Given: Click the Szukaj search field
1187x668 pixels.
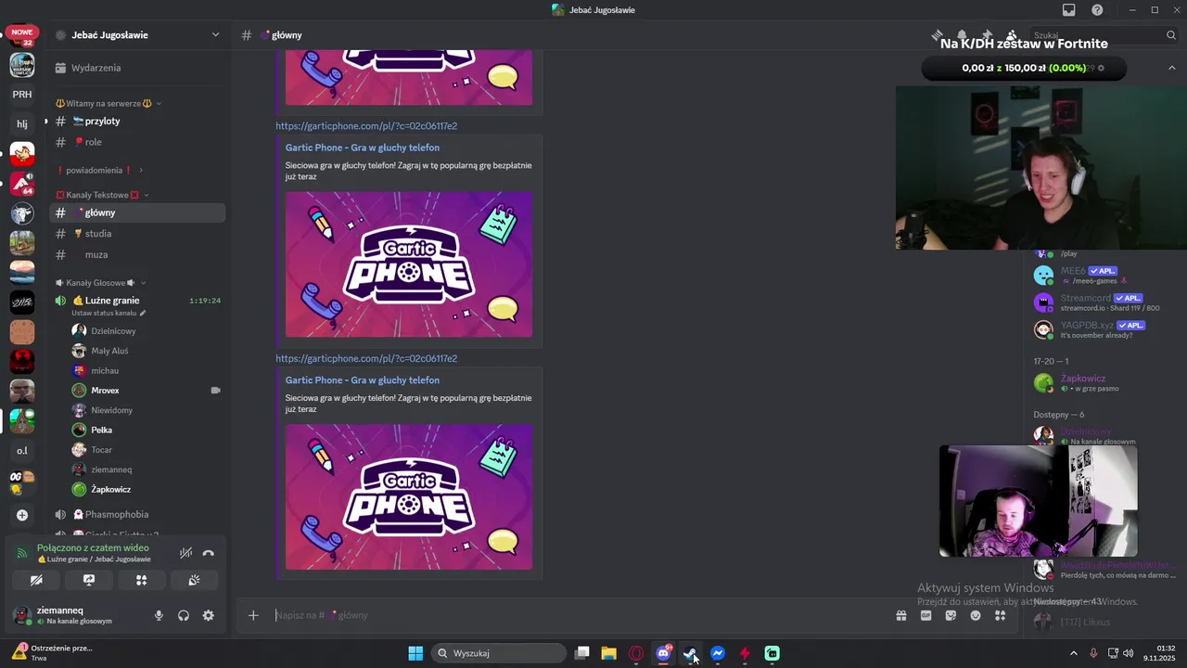Looking at the screenshot, I should point(1103,35).
